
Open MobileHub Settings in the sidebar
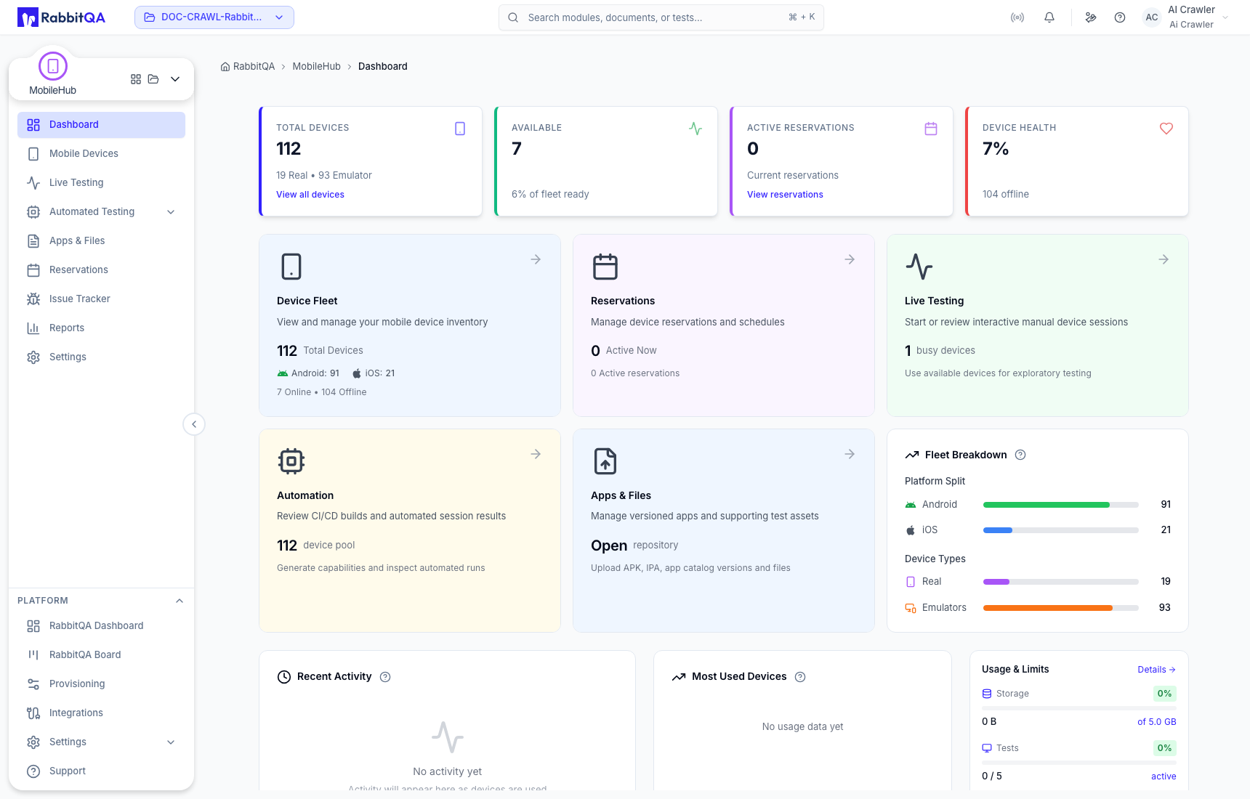(x=101, y=357)
